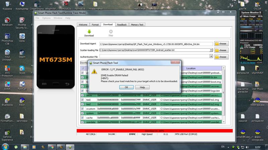Uncheck the tee2 partition checkbox
The image size is (268, 150).
pos(82,104)
